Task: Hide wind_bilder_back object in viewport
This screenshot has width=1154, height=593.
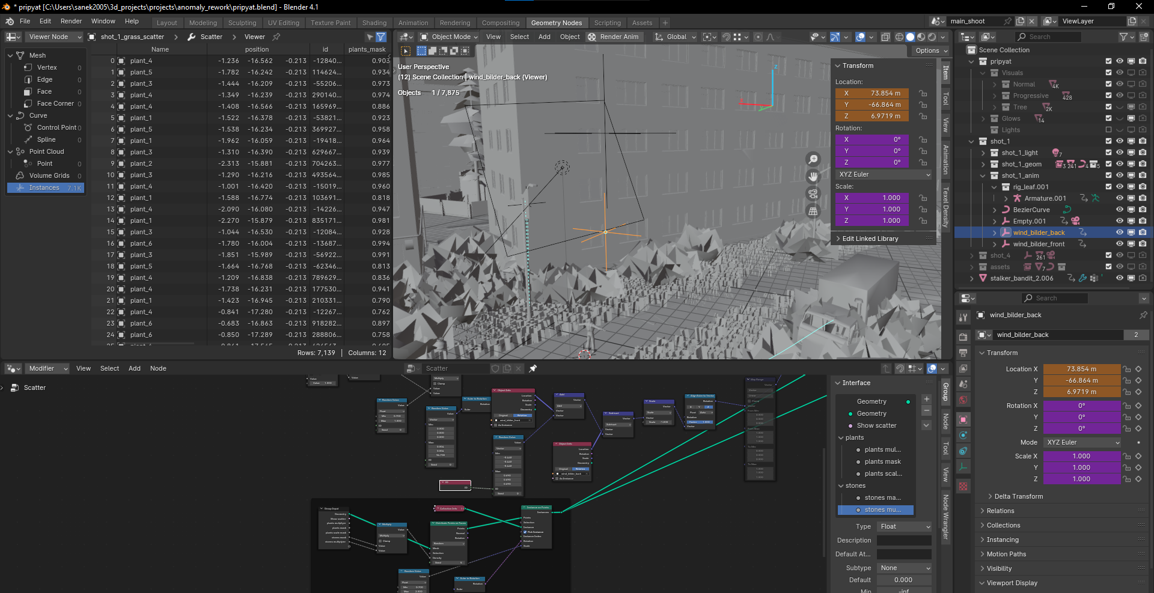Action: (1119, 233)
